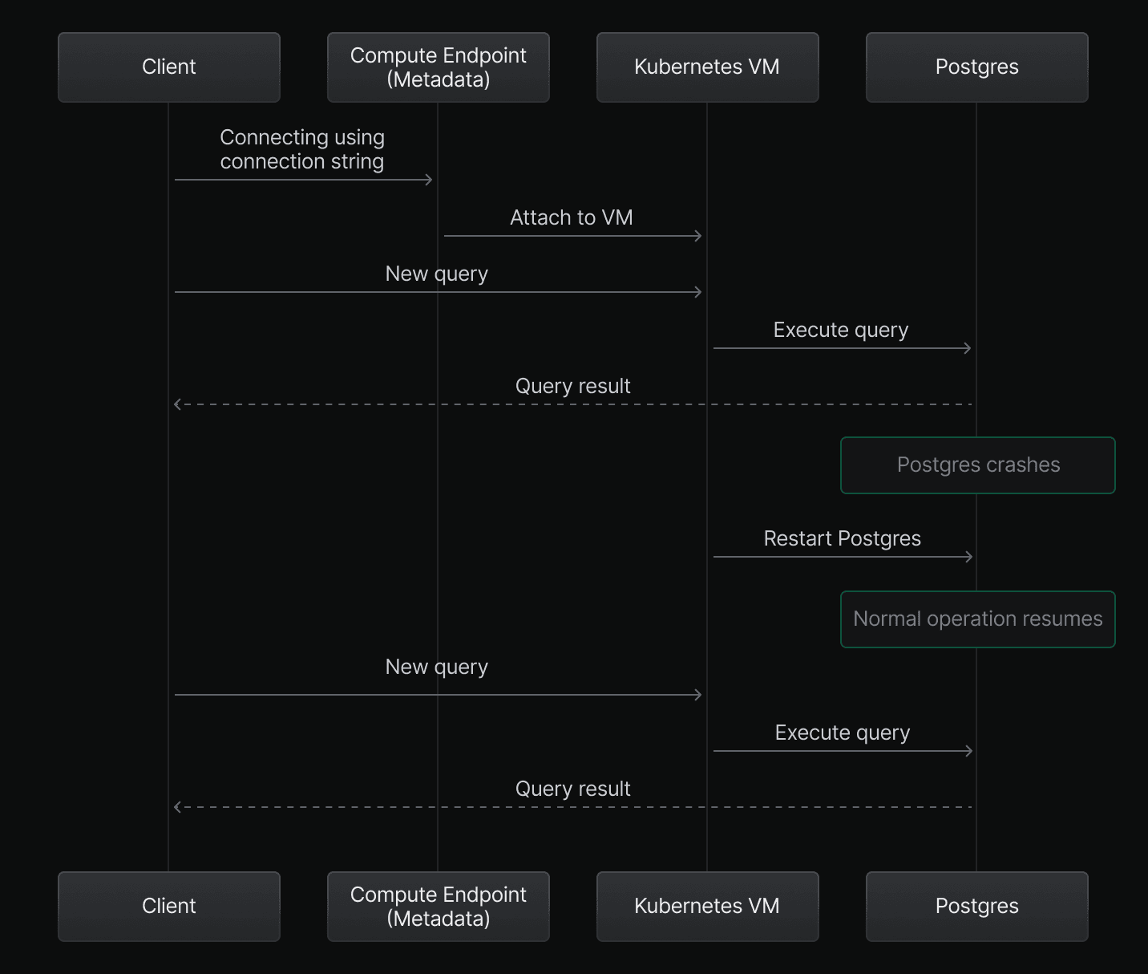Select the top Kubernetes VM box
The height and width of the screenshot is (974, 1148).
[x=707, y=67]
